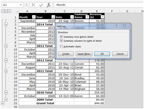144x109 pixels.
Task: Open the Name Box dropdown arrow
Action: (x=21, y=5)
